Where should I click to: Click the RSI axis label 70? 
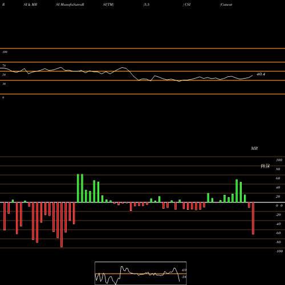[4, 66]
